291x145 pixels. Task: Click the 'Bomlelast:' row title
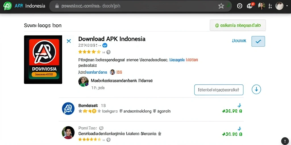point(88,106)
